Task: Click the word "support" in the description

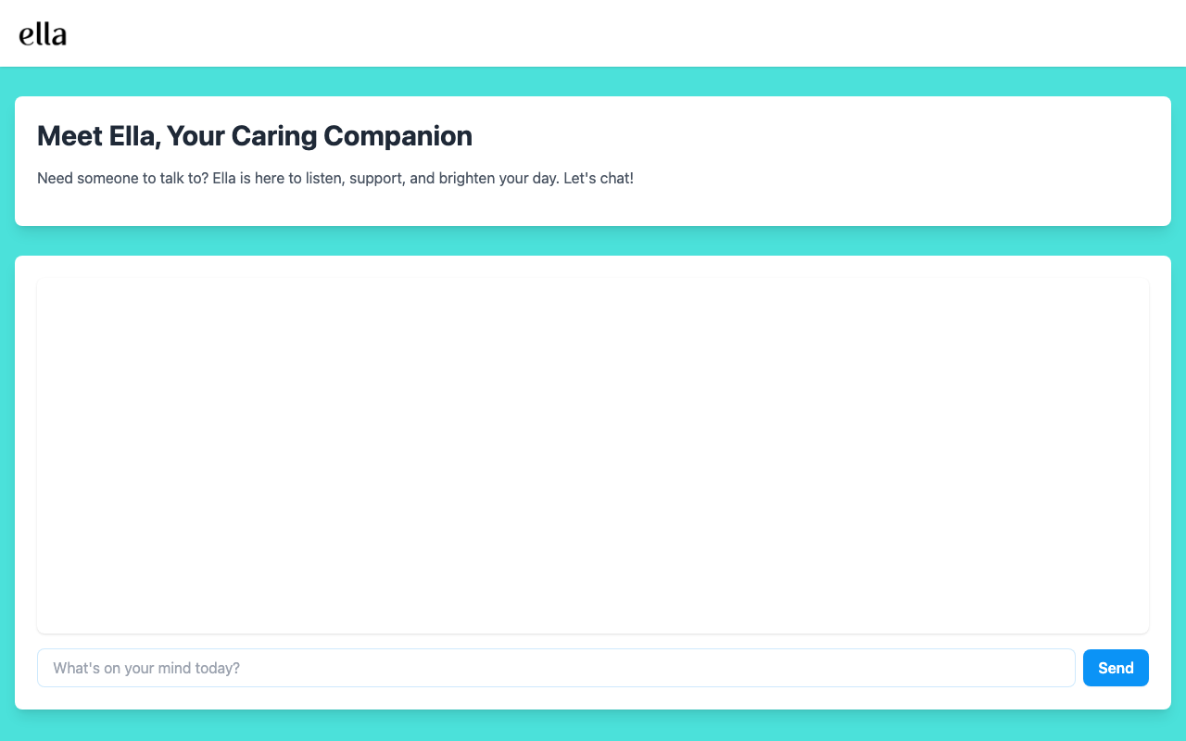Action: tap(376, 178)
